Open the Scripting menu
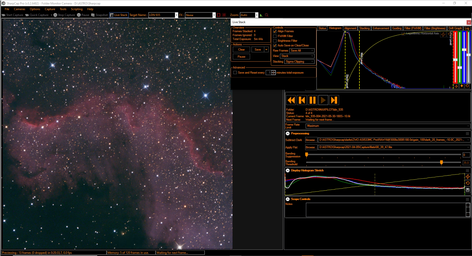The image size is (472, 256). pyautogui.click(x=77, y=9)
